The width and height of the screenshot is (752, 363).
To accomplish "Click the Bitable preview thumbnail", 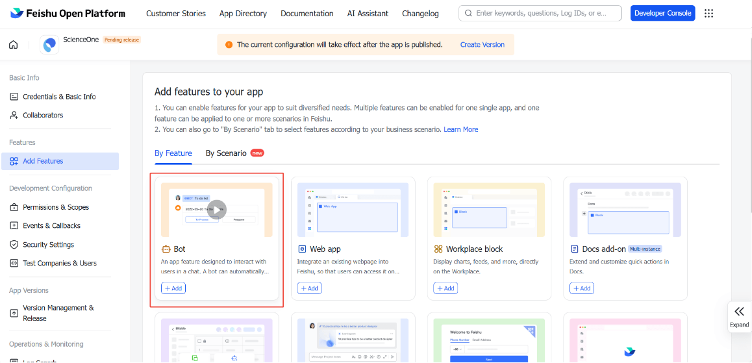I will click(217, 340).
